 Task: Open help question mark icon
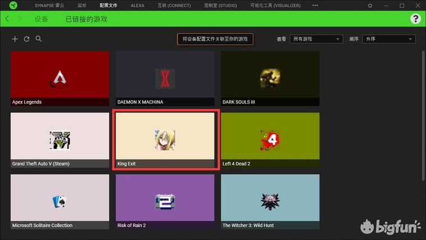[x=415, y=19]
